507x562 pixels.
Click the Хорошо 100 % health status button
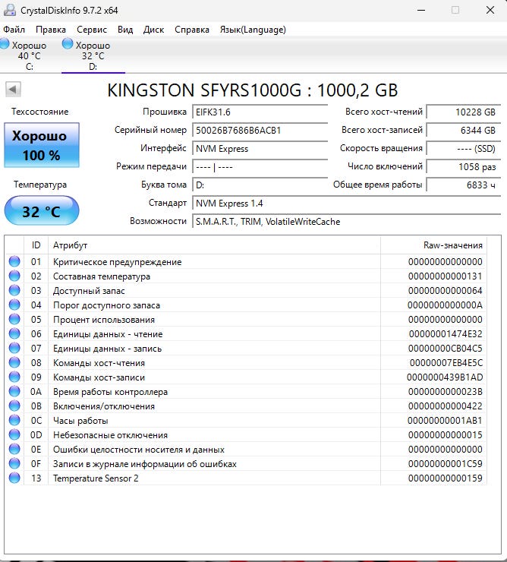pos(42,146)
